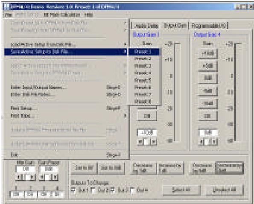Toggle the Out 4 checkbox
This screenshot has width=254, height=204.
(132, 190)
